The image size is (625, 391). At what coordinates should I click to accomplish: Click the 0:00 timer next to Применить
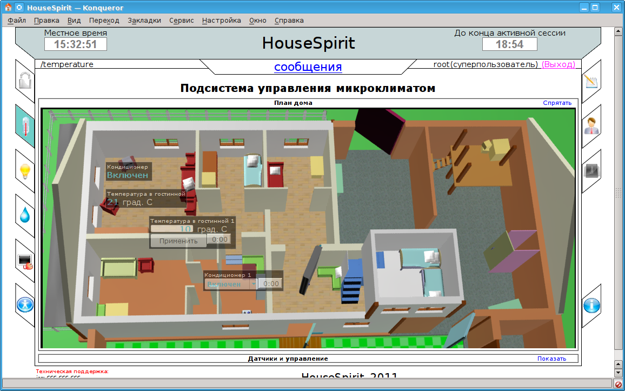pos(220,239)
